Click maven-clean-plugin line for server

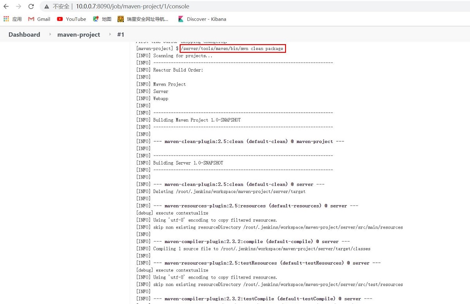click(230, 184)
